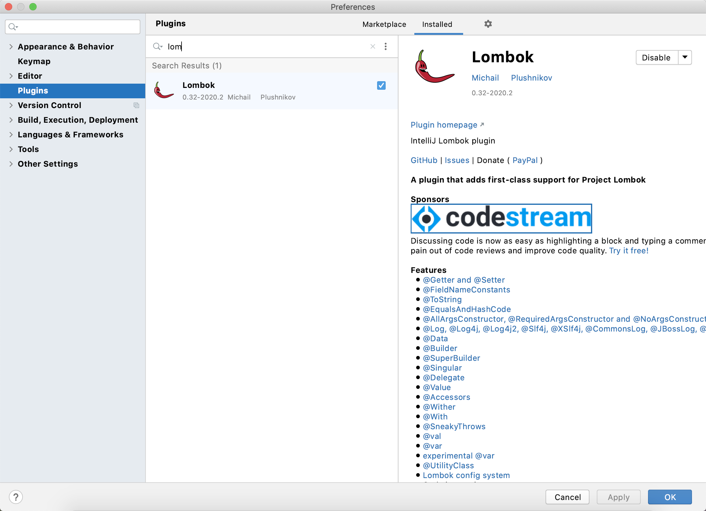
Task: Expand Languages & Frameworks tree node
Action: point(11,135)
